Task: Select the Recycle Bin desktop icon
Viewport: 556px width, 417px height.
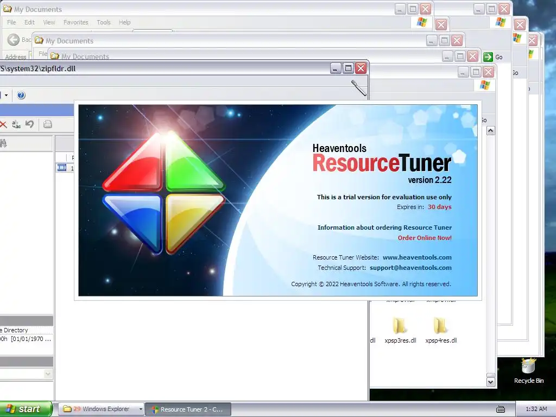Action: [x=529, y=371]
